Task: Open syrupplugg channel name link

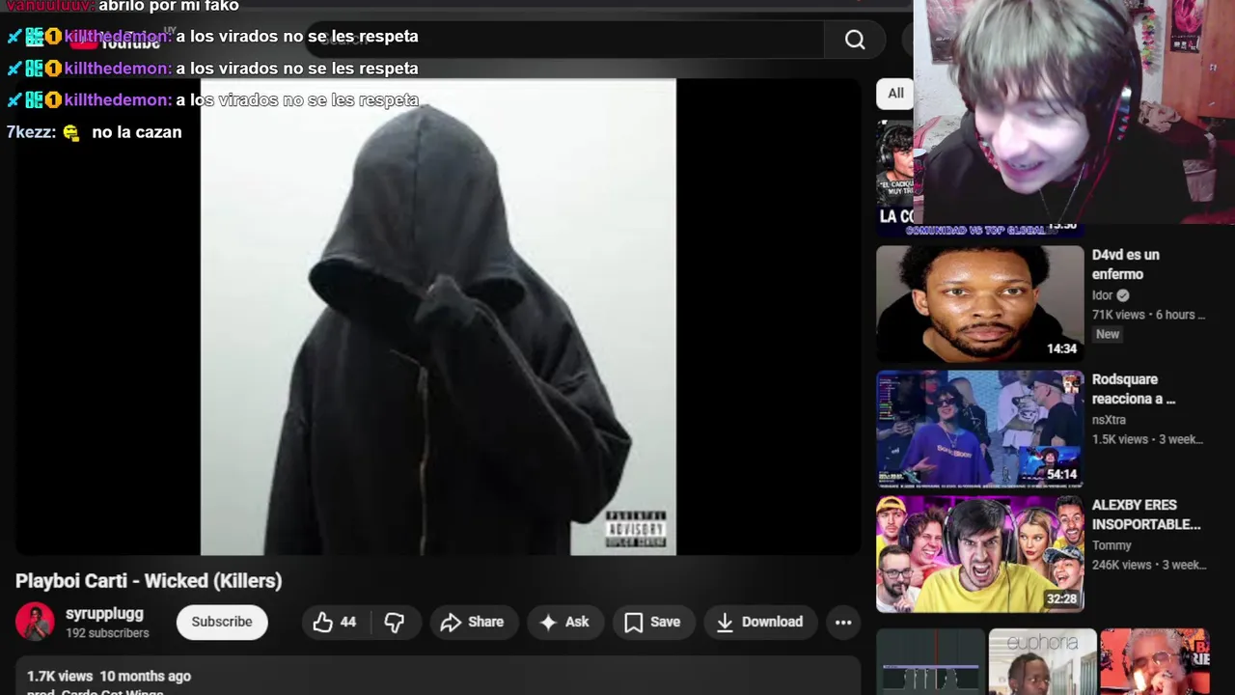Action: click(104, 614)
